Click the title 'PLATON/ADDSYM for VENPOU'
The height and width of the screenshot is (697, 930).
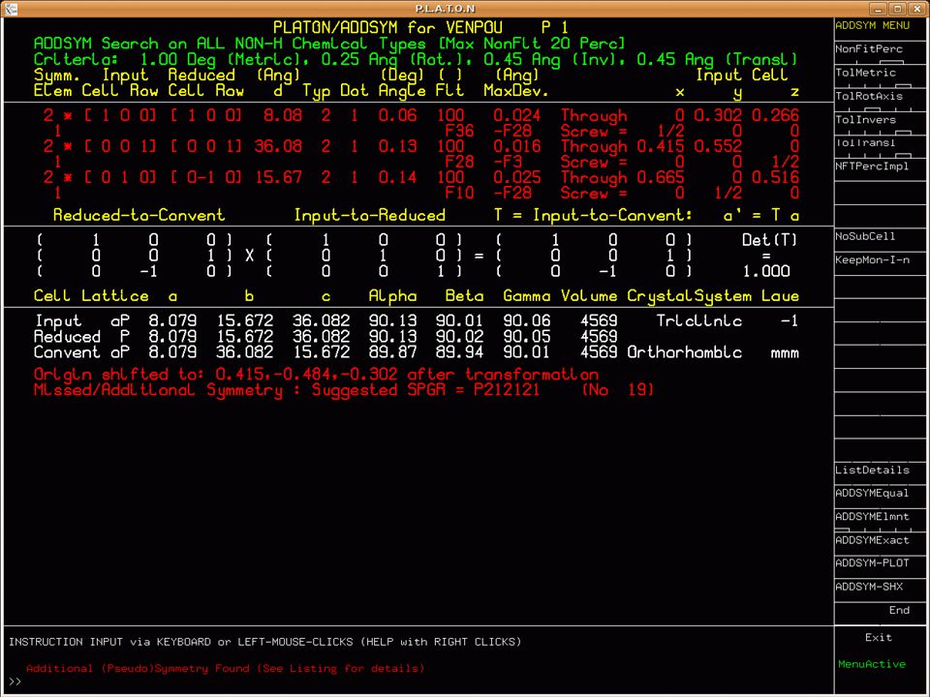387,28
